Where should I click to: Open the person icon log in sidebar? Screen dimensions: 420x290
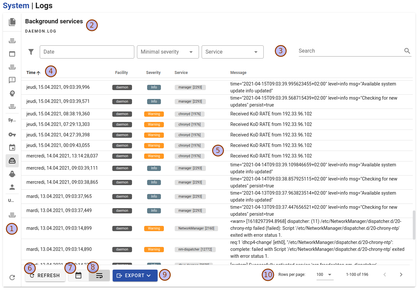point(12,187)
